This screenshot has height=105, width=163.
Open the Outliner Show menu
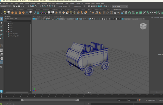12,19
